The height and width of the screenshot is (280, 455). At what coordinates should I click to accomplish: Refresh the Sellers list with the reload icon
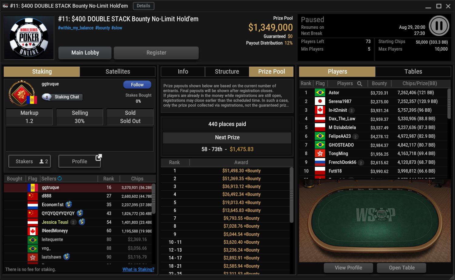click(60, 179)
